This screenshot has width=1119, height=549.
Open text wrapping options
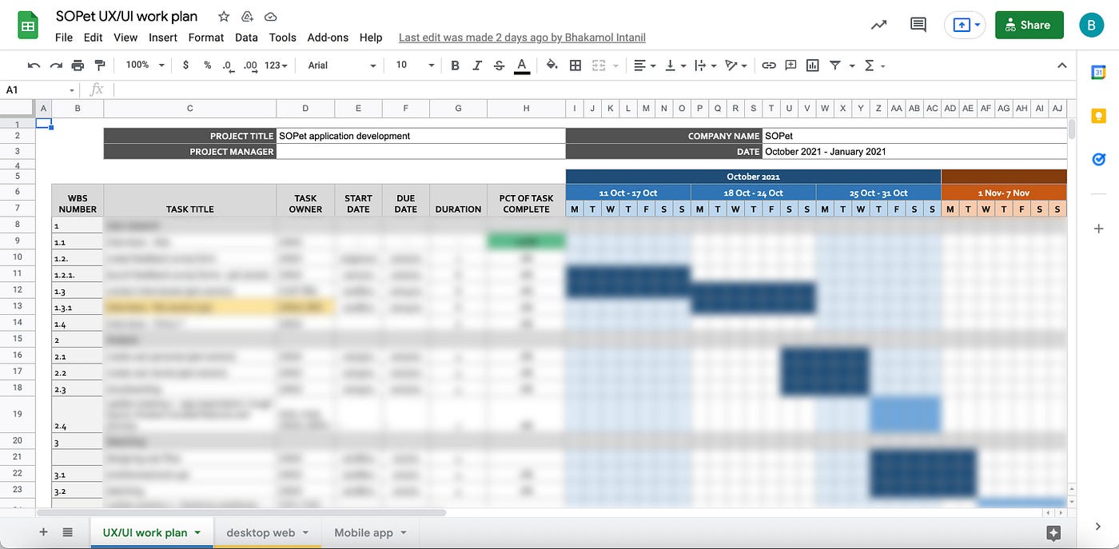[x=705, y=66]
